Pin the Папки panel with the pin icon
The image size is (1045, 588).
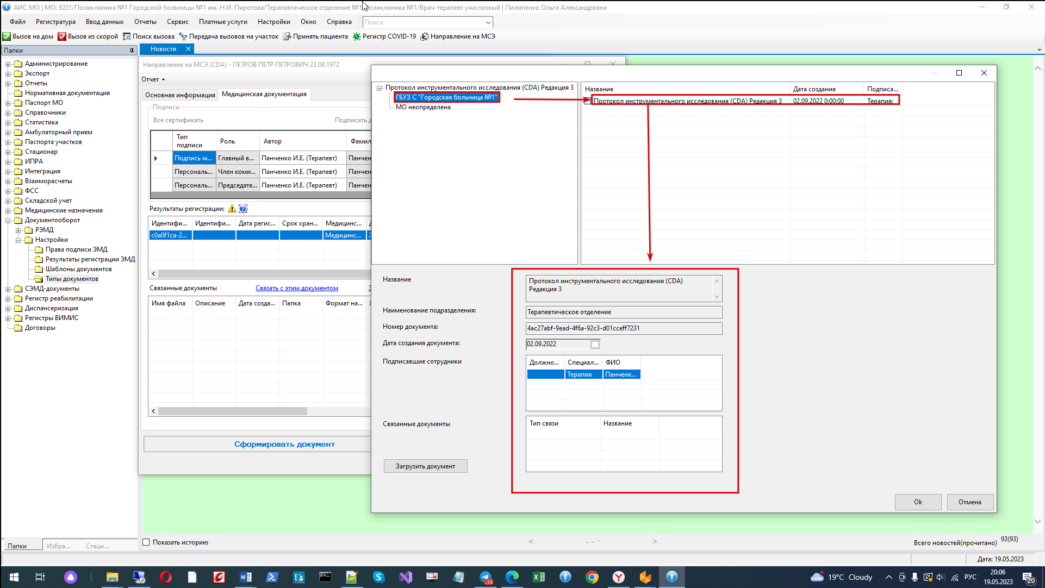[x=132, y=51]
